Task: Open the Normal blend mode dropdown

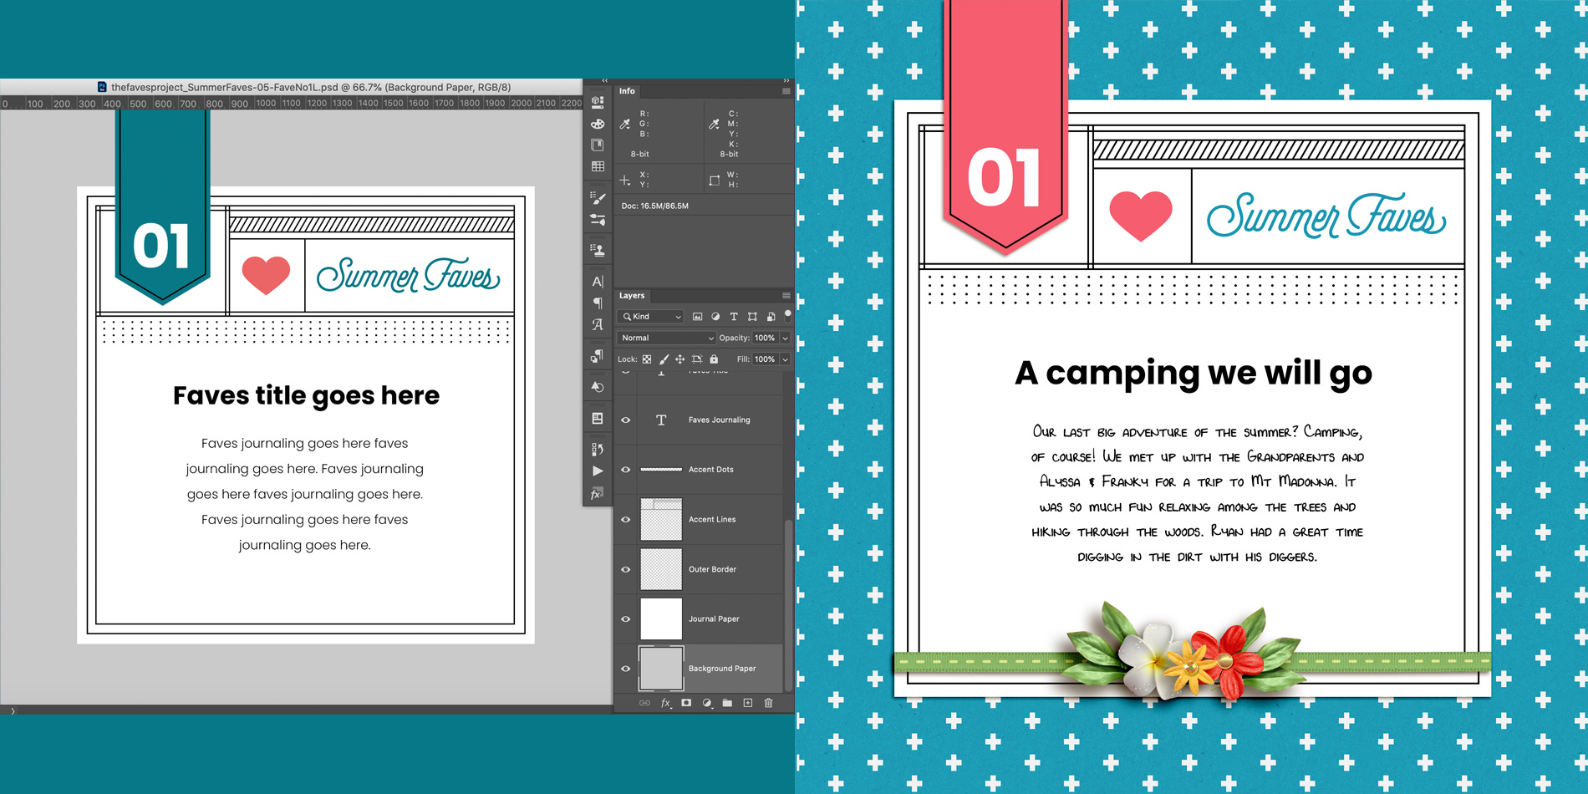Action: tap(667, 338)
